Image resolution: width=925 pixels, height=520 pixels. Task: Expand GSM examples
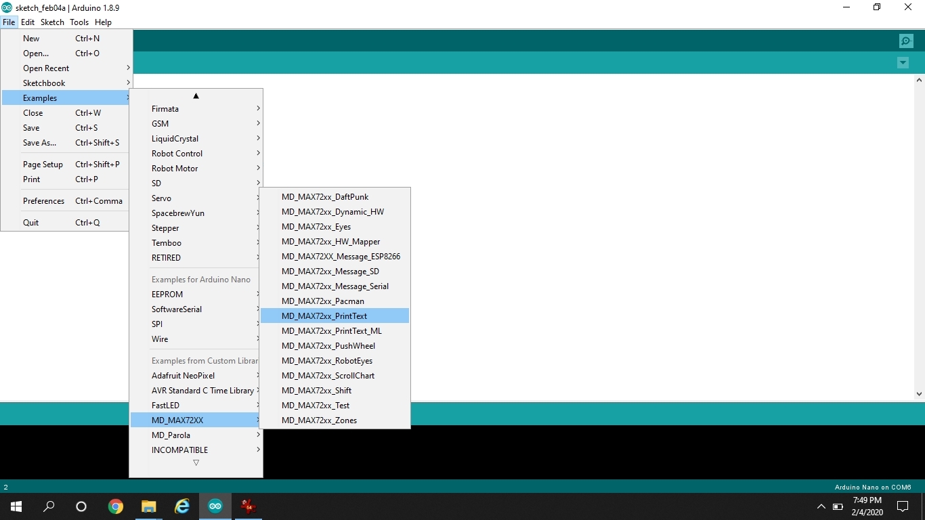[x=196, y=124]
